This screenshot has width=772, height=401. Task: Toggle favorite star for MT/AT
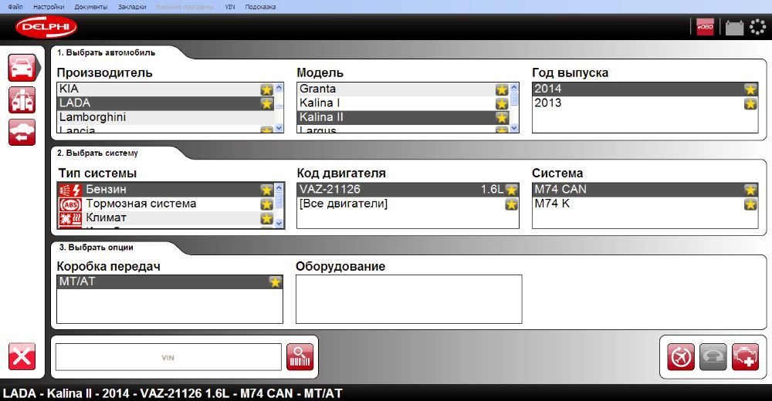(275, 282)
